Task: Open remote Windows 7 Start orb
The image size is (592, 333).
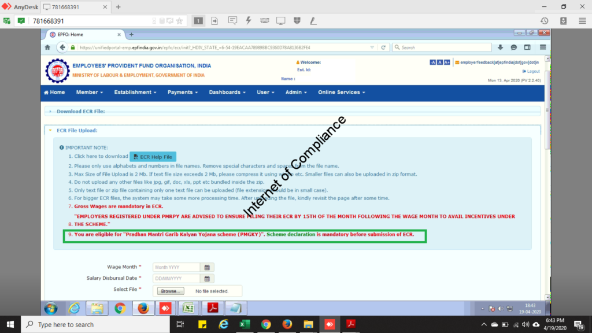Action: point(51,309)
